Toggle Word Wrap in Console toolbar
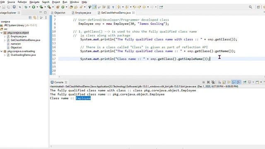Image resolution: width=265 pixels, height=149 pixels. tap(229, 82)
